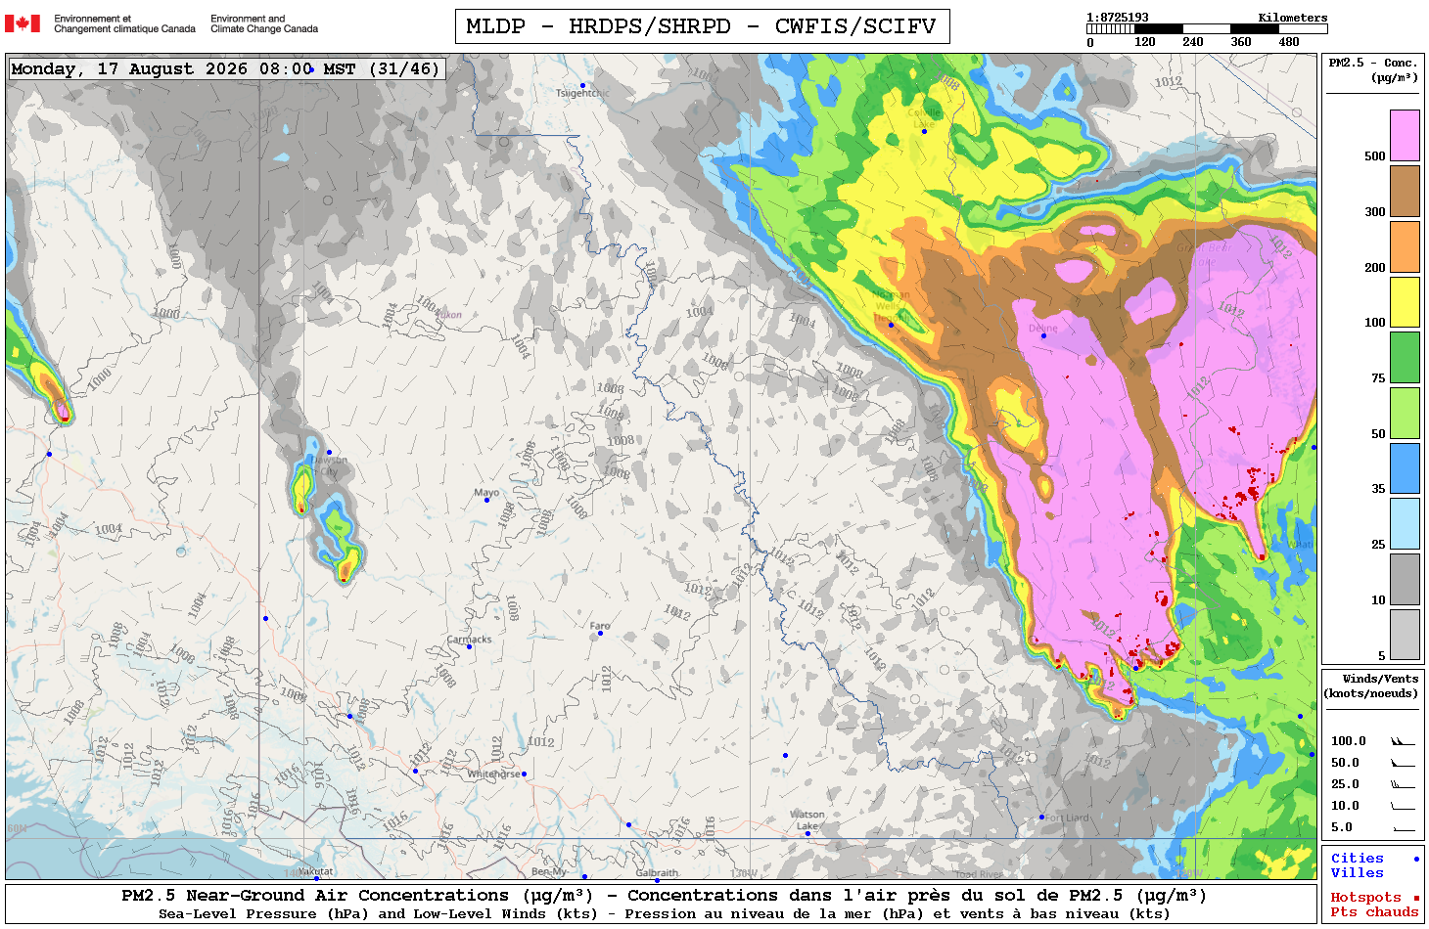Click the blue Cities/Villes legend dot
The width and height of the screenshot is (1429, 929).
point(1415,859)
